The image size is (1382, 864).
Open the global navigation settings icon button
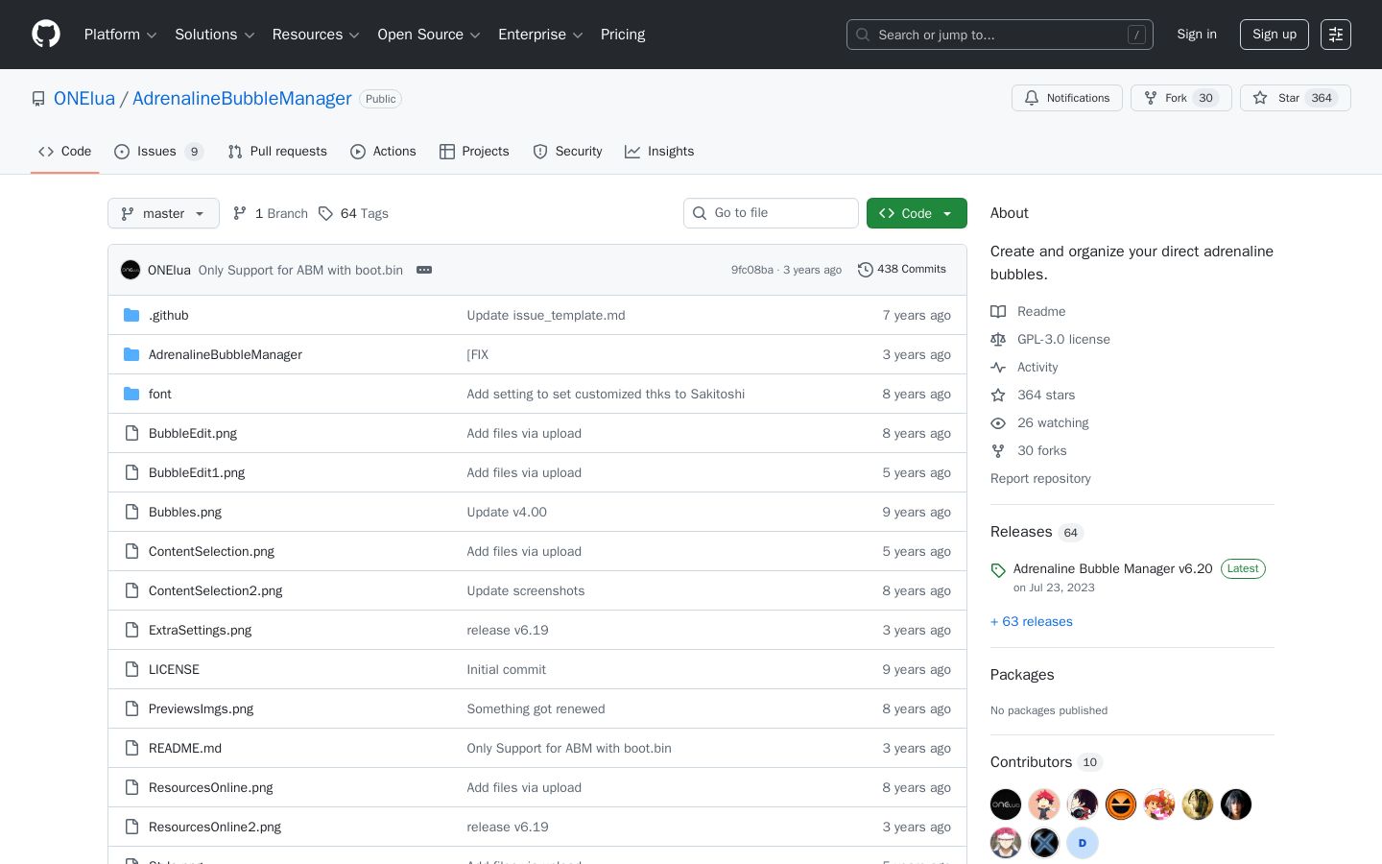(x=1336, y=35)
